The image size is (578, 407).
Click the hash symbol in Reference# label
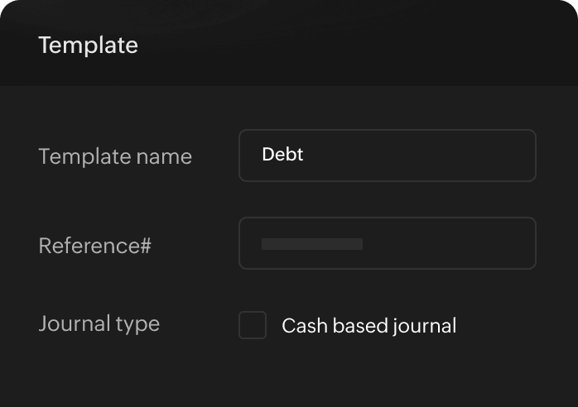coord(145,246)
